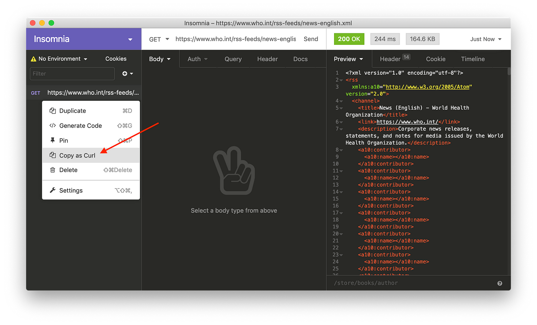
Task: Click the No Environment warning triangle icon
Action: coord(33,59)
